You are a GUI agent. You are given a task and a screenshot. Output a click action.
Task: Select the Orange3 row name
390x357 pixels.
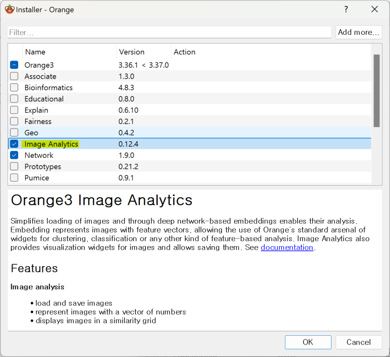coord(39,65)
